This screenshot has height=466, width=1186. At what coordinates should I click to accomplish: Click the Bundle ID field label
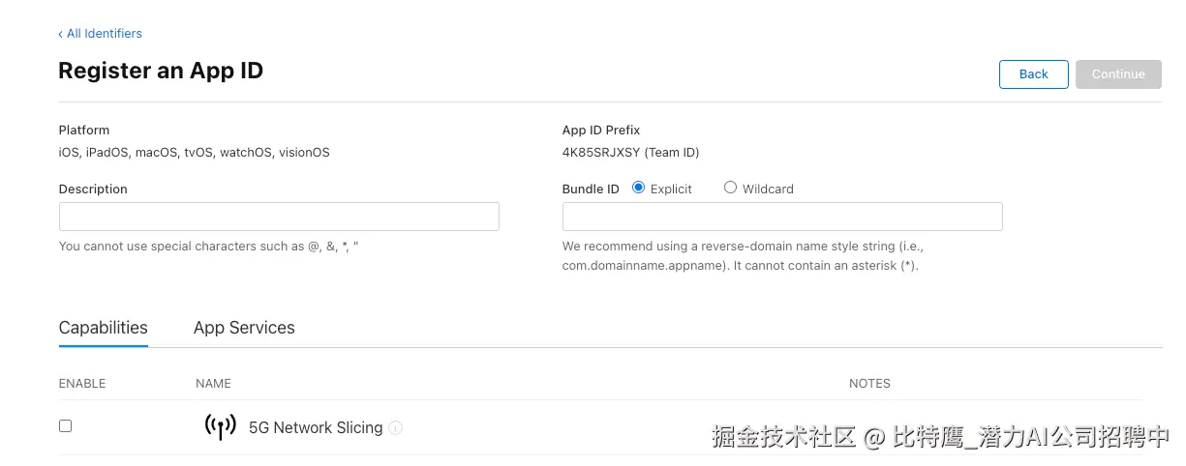591,189
